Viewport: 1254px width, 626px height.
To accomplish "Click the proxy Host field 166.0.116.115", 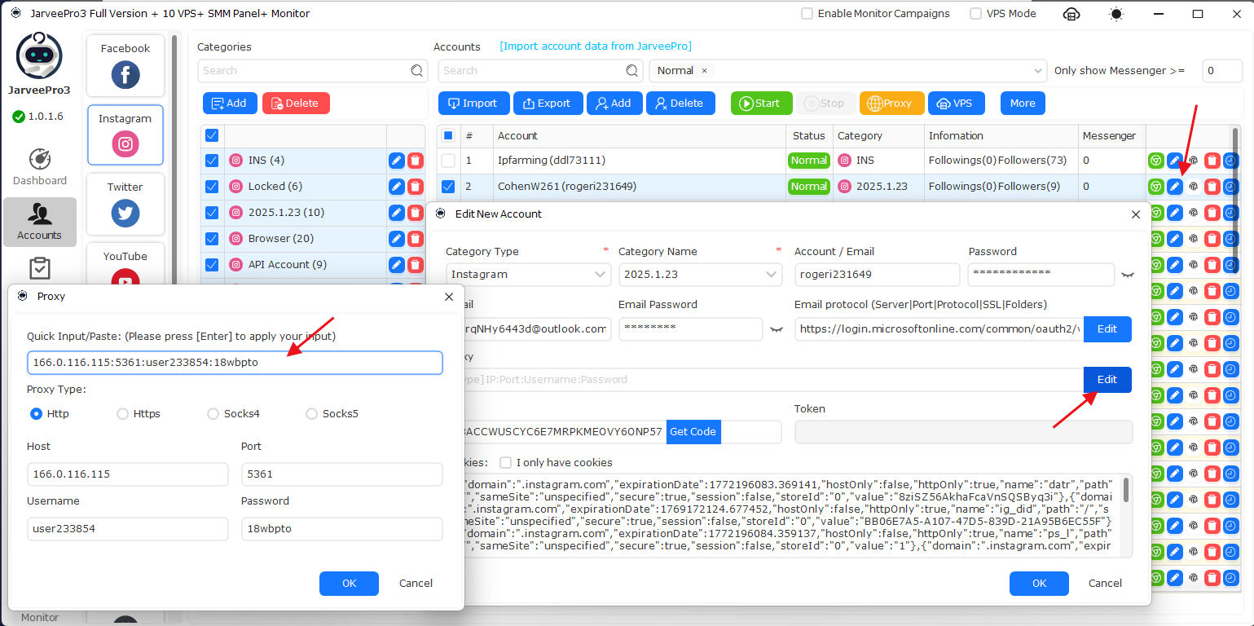I will tap(128, 474).
